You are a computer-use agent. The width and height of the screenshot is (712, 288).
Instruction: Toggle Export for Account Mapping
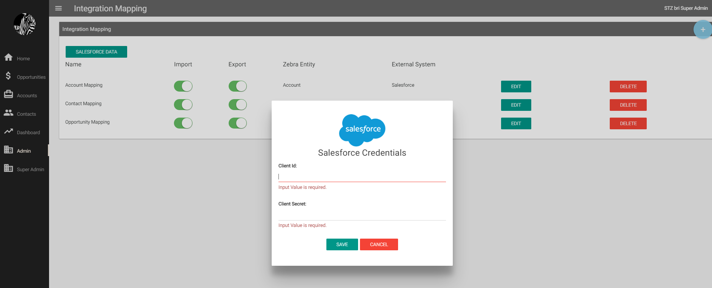coord(237,86)
